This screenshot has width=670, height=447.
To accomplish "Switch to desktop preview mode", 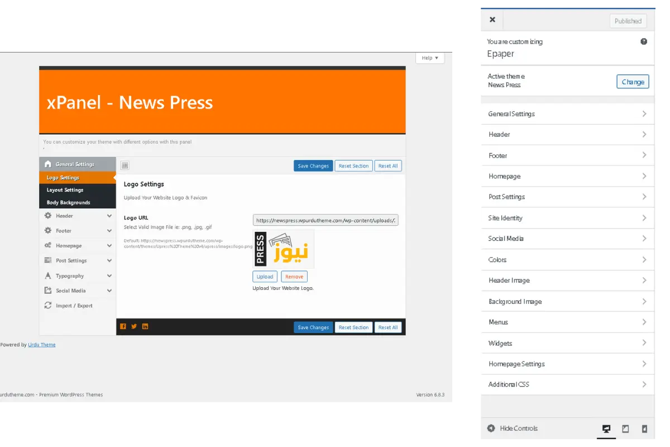I will [x=606, y=429].
